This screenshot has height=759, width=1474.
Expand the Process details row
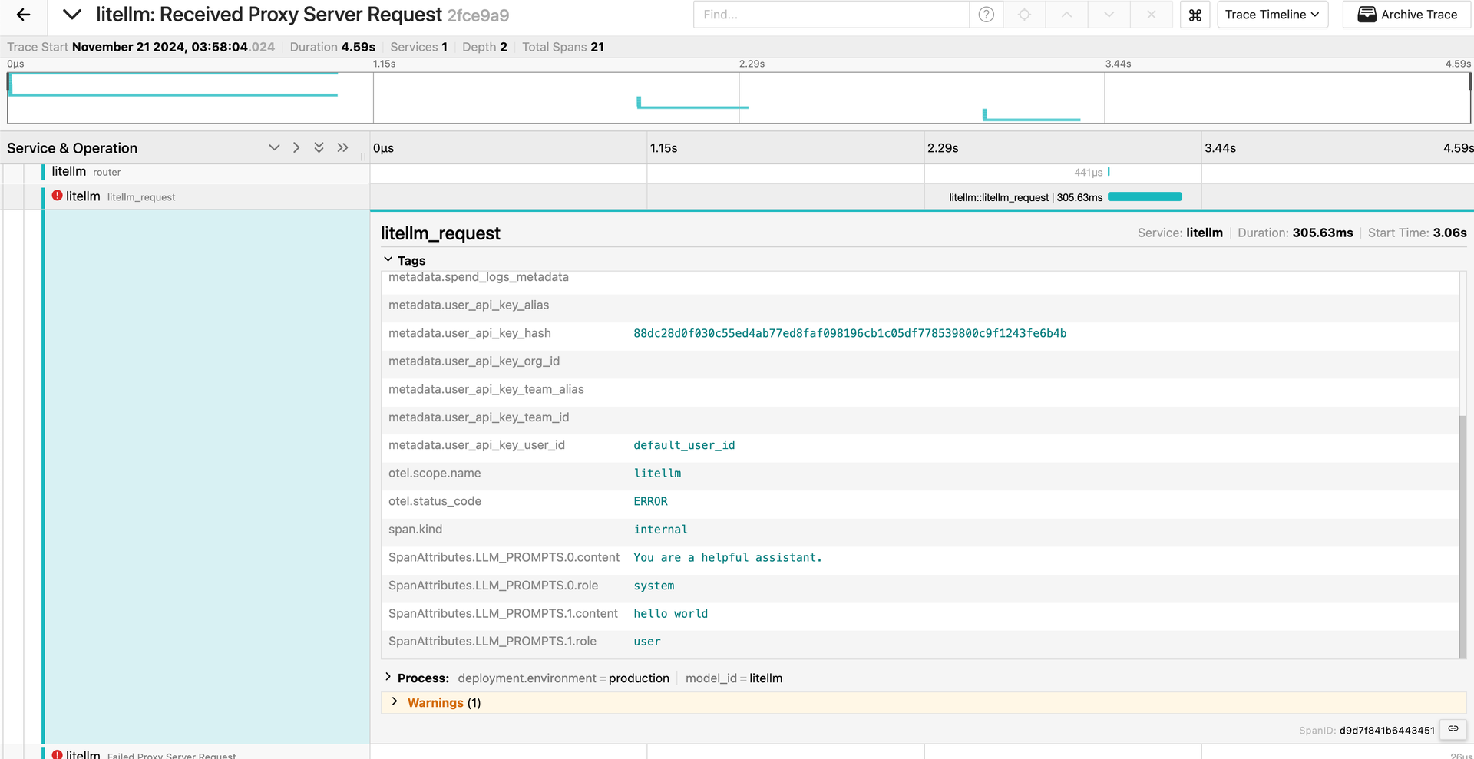pos(423,678)
